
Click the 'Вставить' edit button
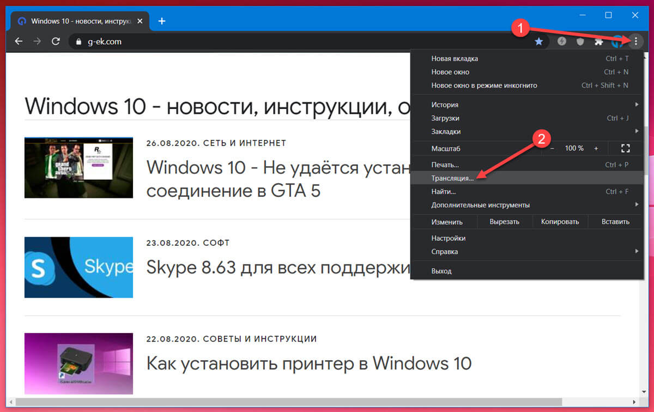(x=615, y=222)
